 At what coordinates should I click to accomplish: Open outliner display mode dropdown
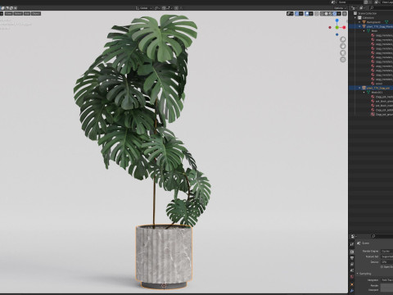click(x=363, y=8)
